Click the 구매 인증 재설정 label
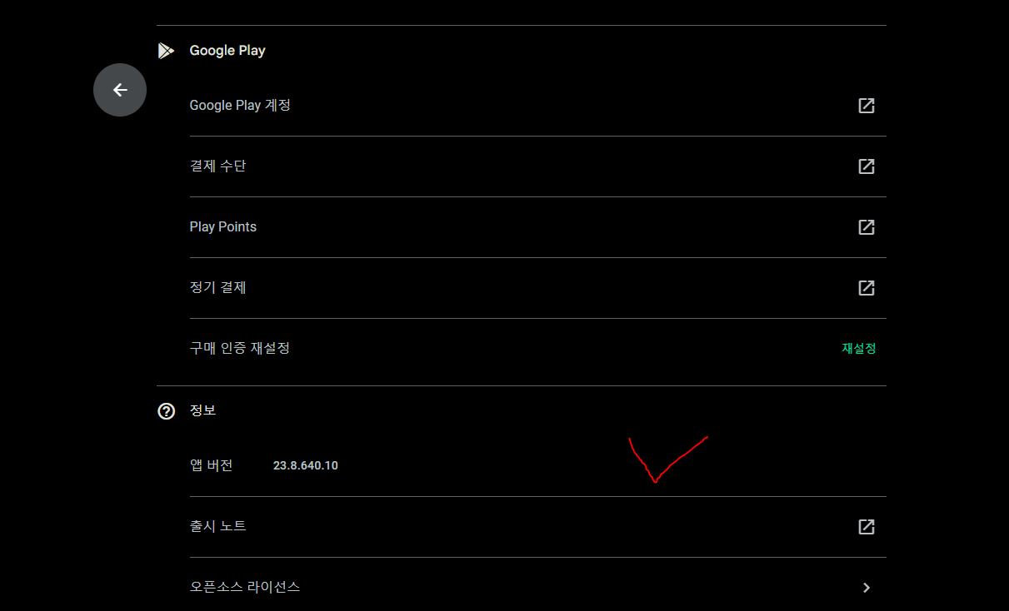The height and width of the screenshot is (611, 1009). pos(240,348)
